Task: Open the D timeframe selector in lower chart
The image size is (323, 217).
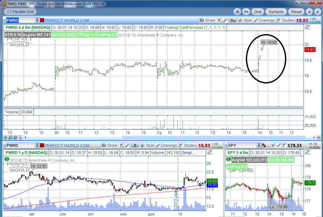Action: [x=135, y=145]
